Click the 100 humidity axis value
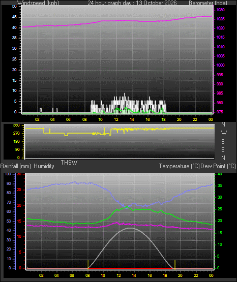Viewport: 237px width, 282px height. 8,174
